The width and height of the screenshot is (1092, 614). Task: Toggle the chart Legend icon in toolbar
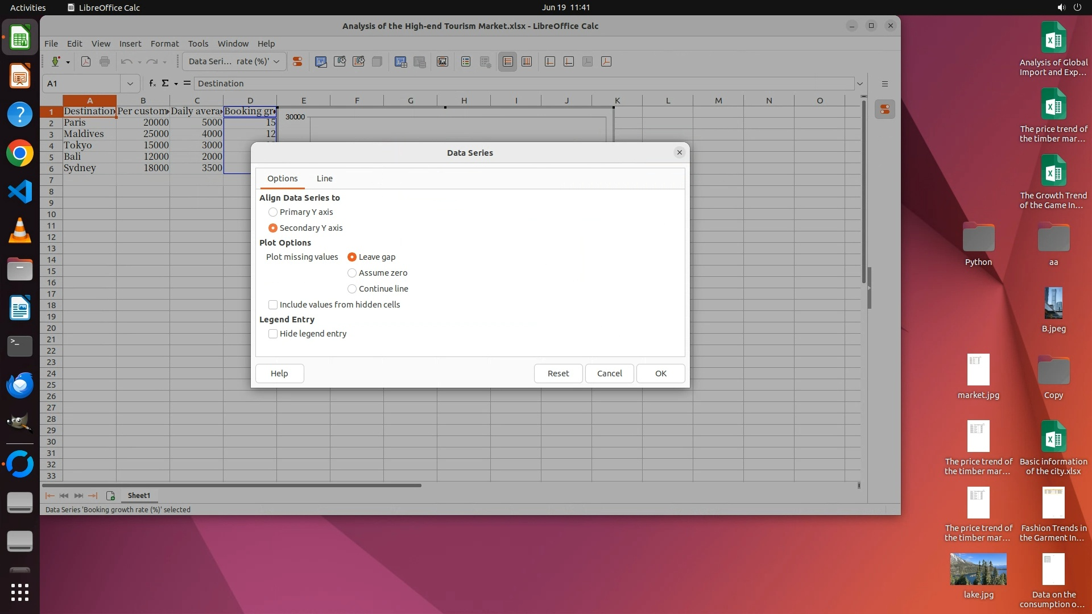[x=466, y=61]
